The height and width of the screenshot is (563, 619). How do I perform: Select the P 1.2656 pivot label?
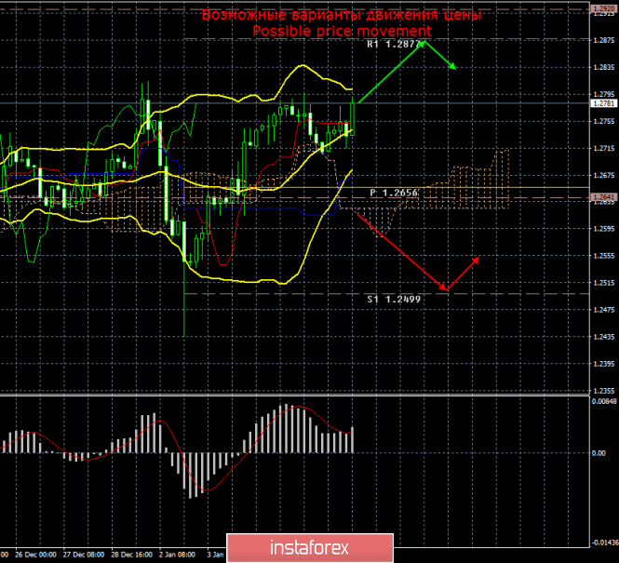pyautogui.click(x=394, y=193)
